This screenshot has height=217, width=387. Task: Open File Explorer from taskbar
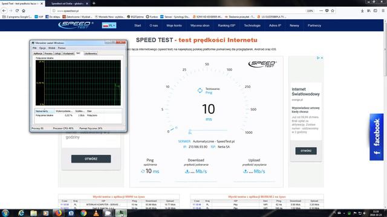[33, 213]
